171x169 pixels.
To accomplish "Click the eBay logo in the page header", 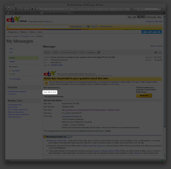I will click(x=16, y=19).
